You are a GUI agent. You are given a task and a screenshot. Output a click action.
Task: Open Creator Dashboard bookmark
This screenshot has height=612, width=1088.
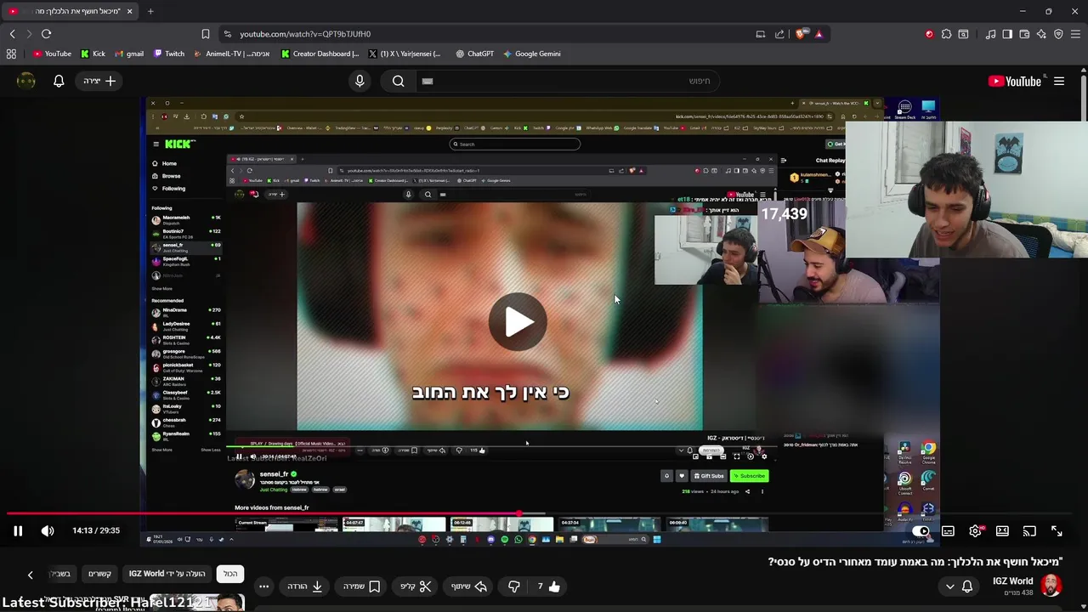click(x=320, y=54)
